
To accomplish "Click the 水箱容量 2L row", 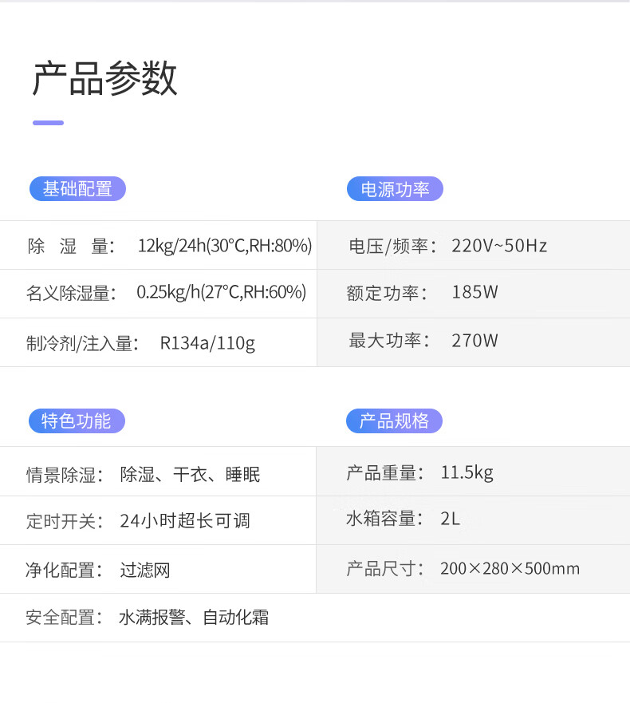I will click(473, 520).
